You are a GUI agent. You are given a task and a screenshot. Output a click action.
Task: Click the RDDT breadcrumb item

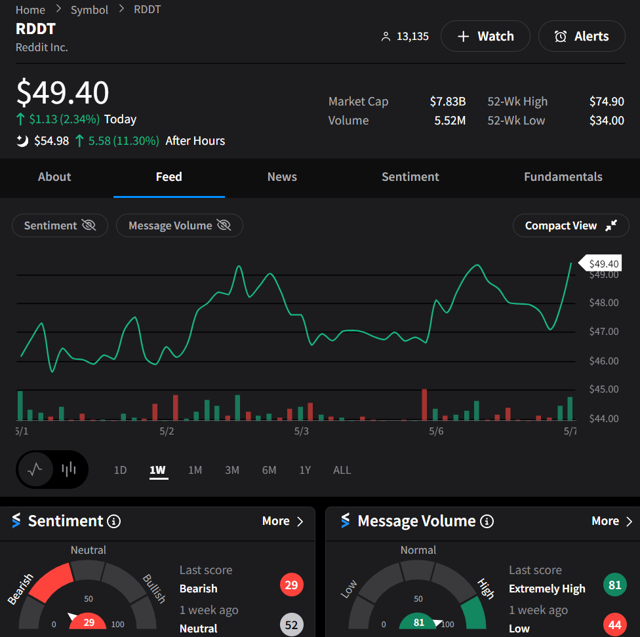(x=148, y=9)
